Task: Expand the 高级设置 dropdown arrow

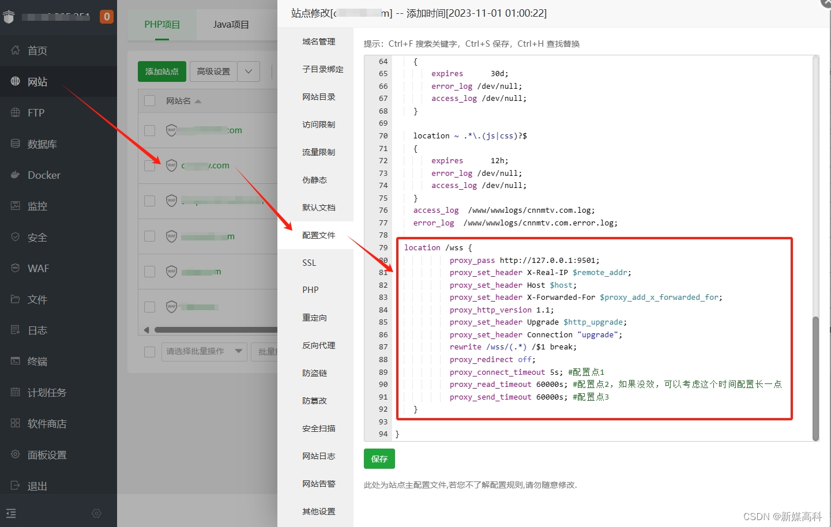Action: tap(248, 71)
